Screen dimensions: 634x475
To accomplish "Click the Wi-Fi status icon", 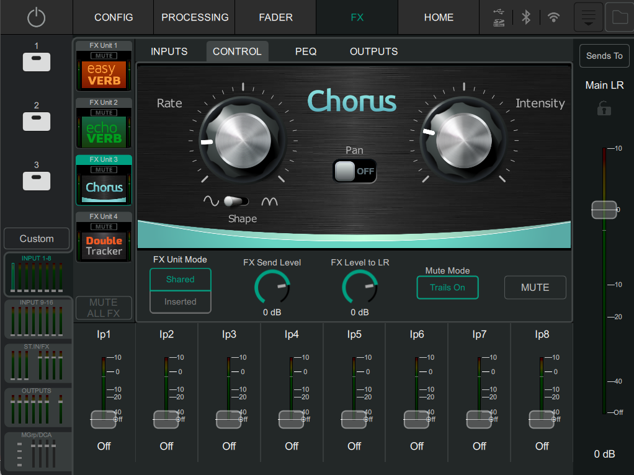I will coord(553,17).
